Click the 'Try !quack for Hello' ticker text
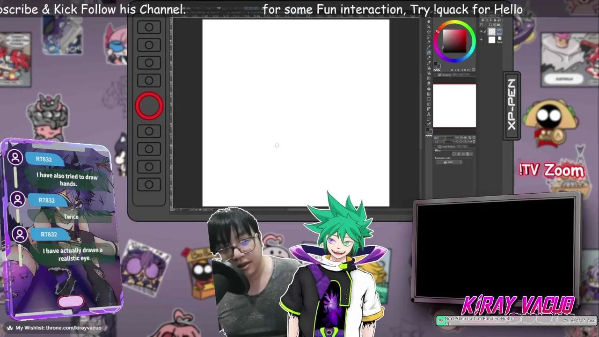The width and height of the screenshot is (599, 337). [x=467, y=9]
